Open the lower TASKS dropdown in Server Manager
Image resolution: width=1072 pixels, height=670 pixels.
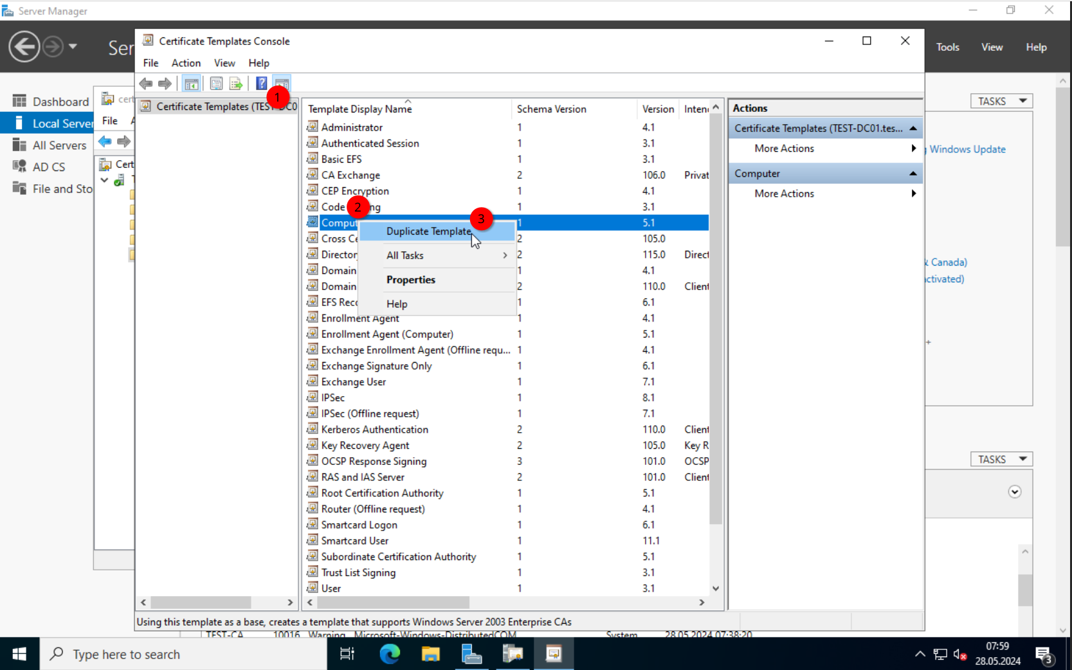[1001, 459]
